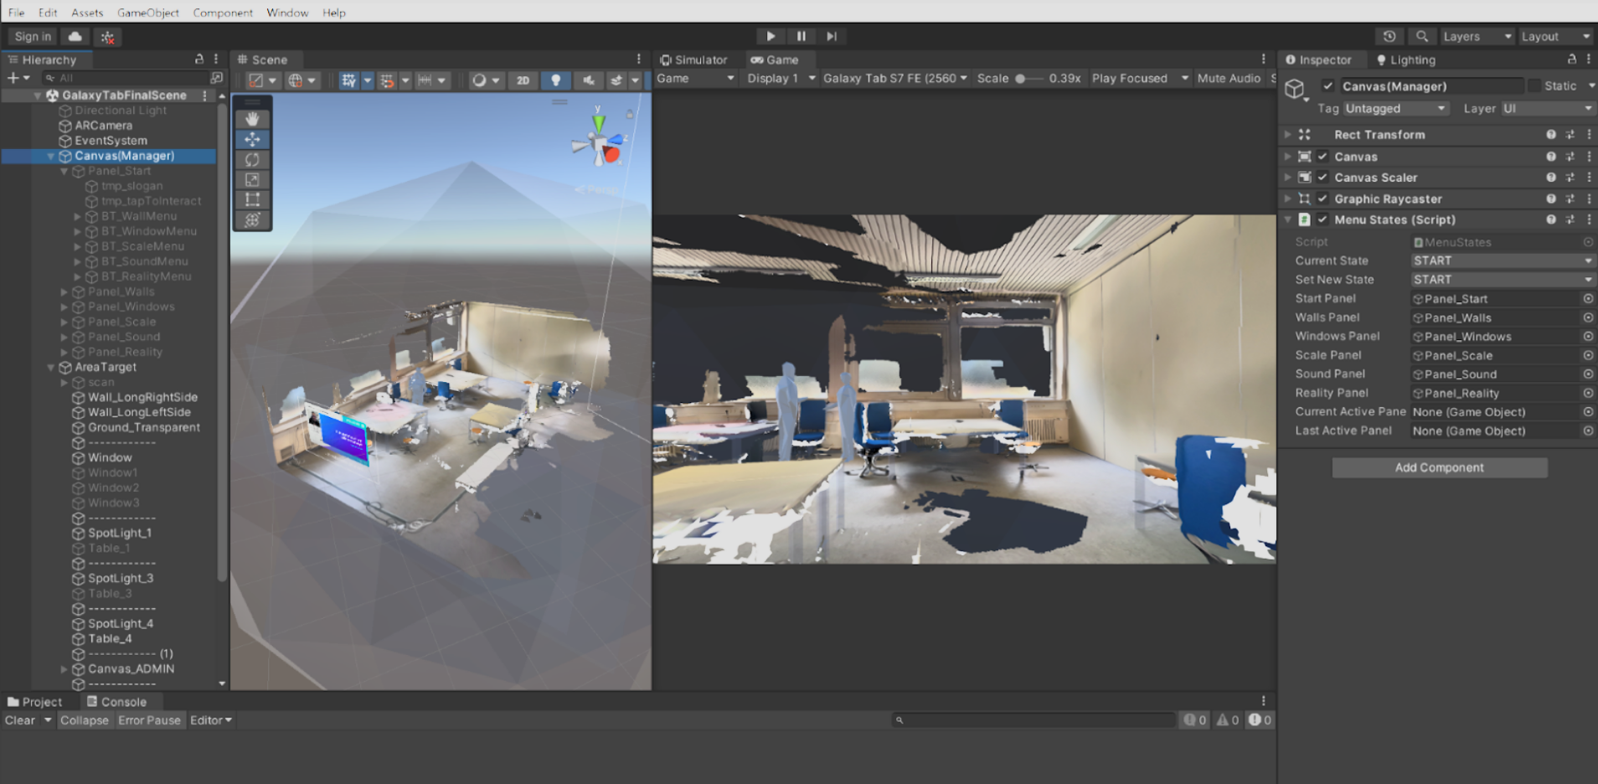Image resolution: width=1598 pixels, height=784 pixels.
Task: Open the Current State dropdown
Action: point(1503,261)
